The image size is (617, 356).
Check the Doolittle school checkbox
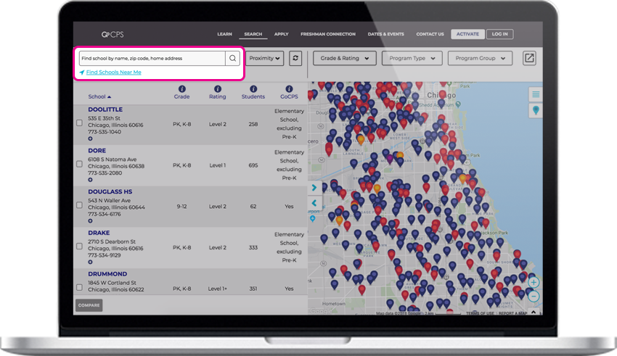(x=80, y=123)
